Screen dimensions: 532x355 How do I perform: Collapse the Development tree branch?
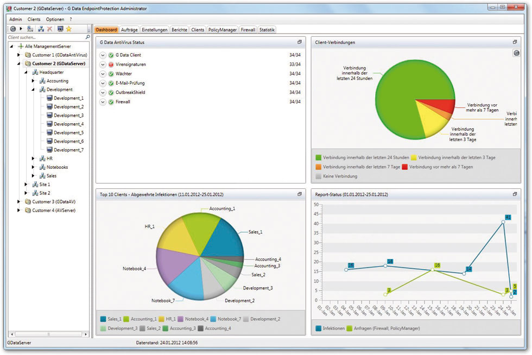[32, 89]
